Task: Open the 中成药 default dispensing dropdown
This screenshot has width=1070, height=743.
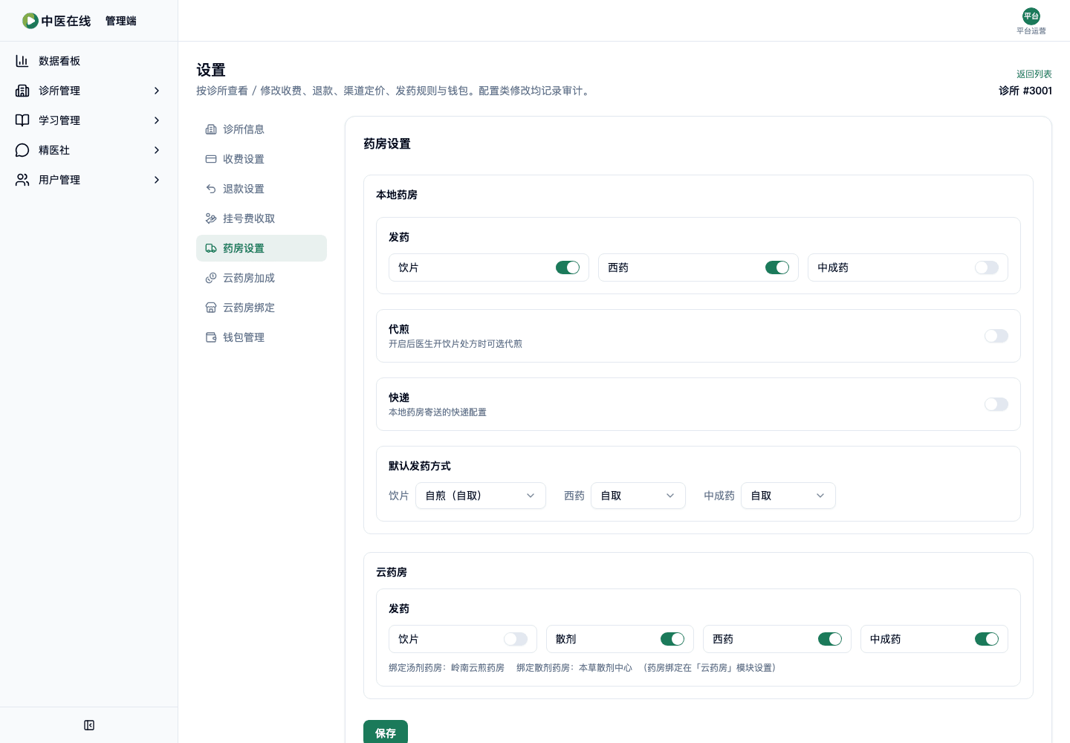Action: click(x=788, y=496)
